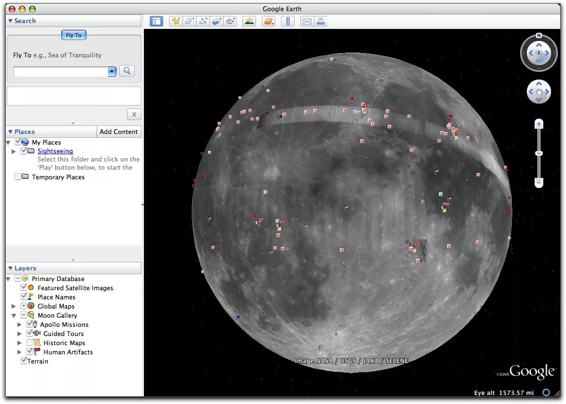Screen dimensions: 566x404
Task: Select the Historic Maps radio button
Action: tap(29, 343)
